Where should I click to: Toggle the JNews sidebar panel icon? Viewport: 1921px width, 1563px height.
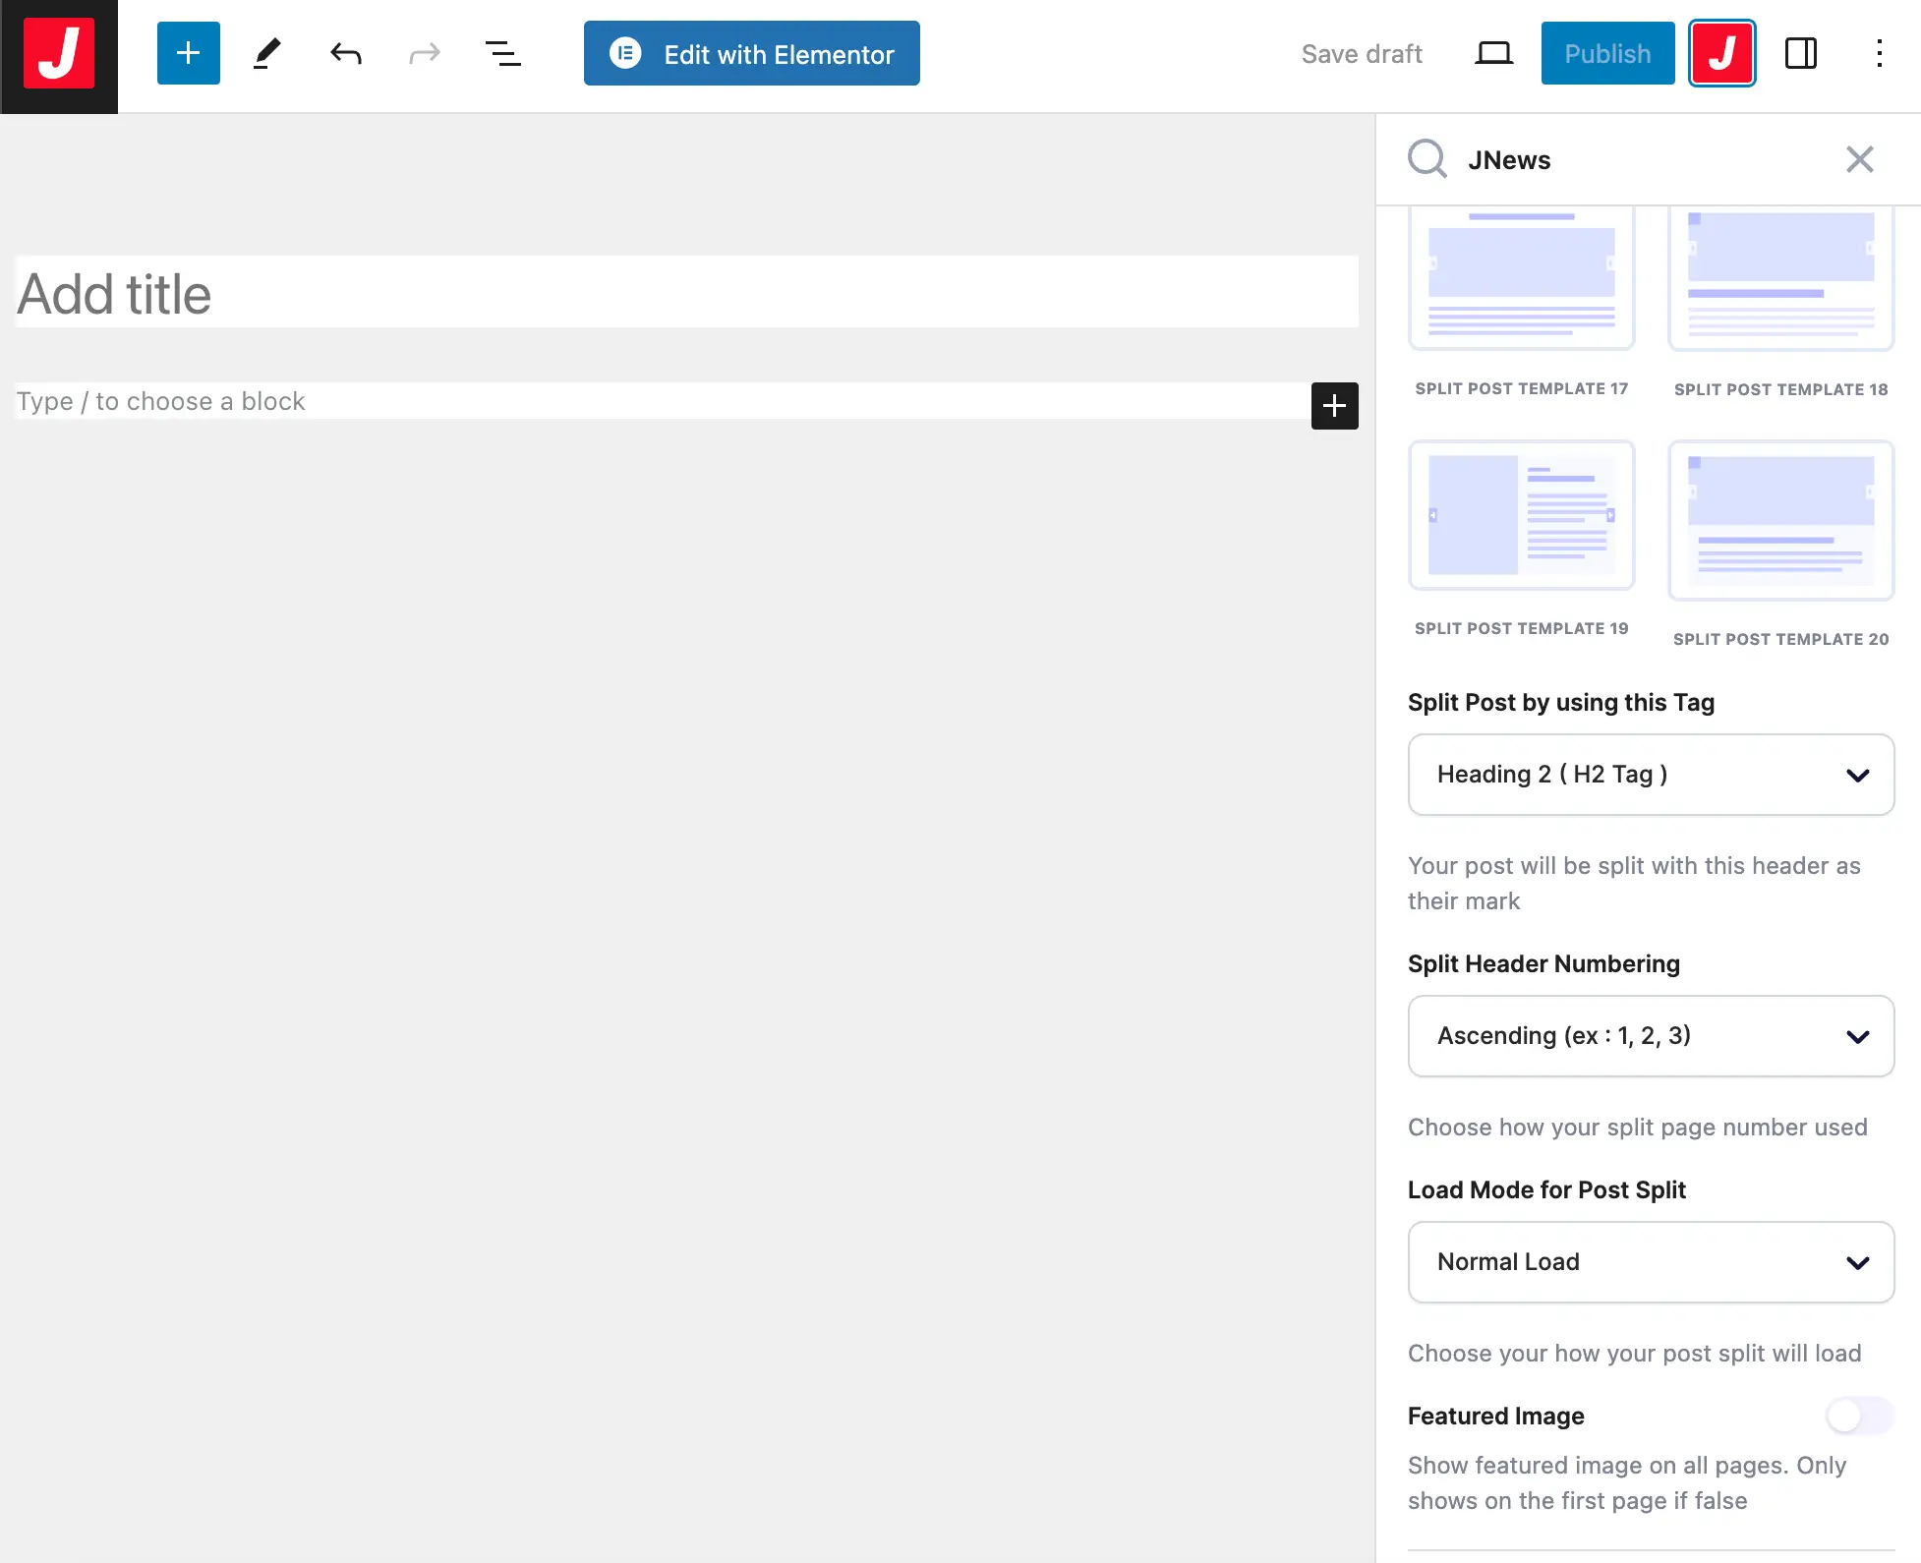click(x=1721, y=53)
